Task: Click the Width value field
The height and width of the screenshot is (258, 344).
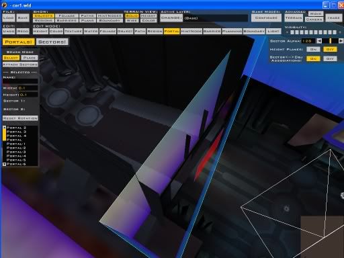Action: tap(28, 88)
